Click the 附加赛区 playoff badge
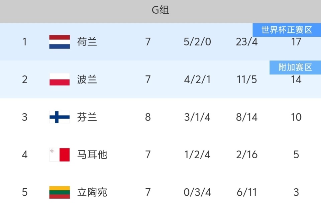The width and height of the screenshot is (321, 209). click(295, 67)
